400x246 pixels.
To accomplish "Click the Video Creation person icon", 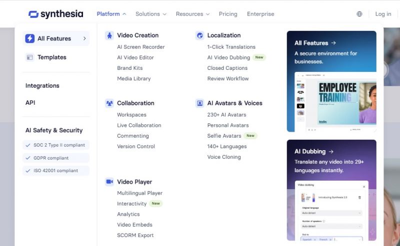I will tap(109, 35).
